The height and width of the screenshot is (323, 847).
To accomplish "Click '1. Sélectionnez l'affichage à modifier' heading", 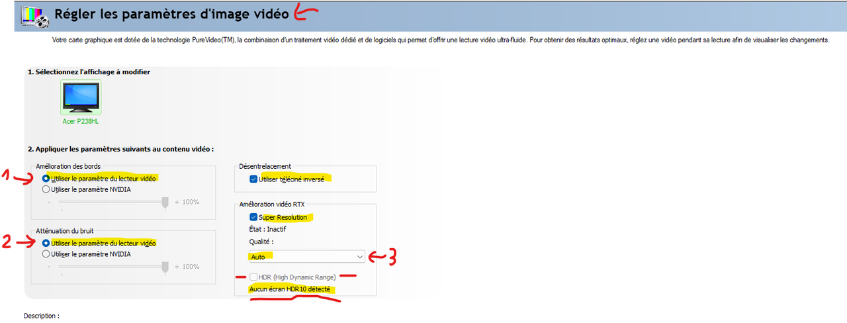I will [89, 71].
